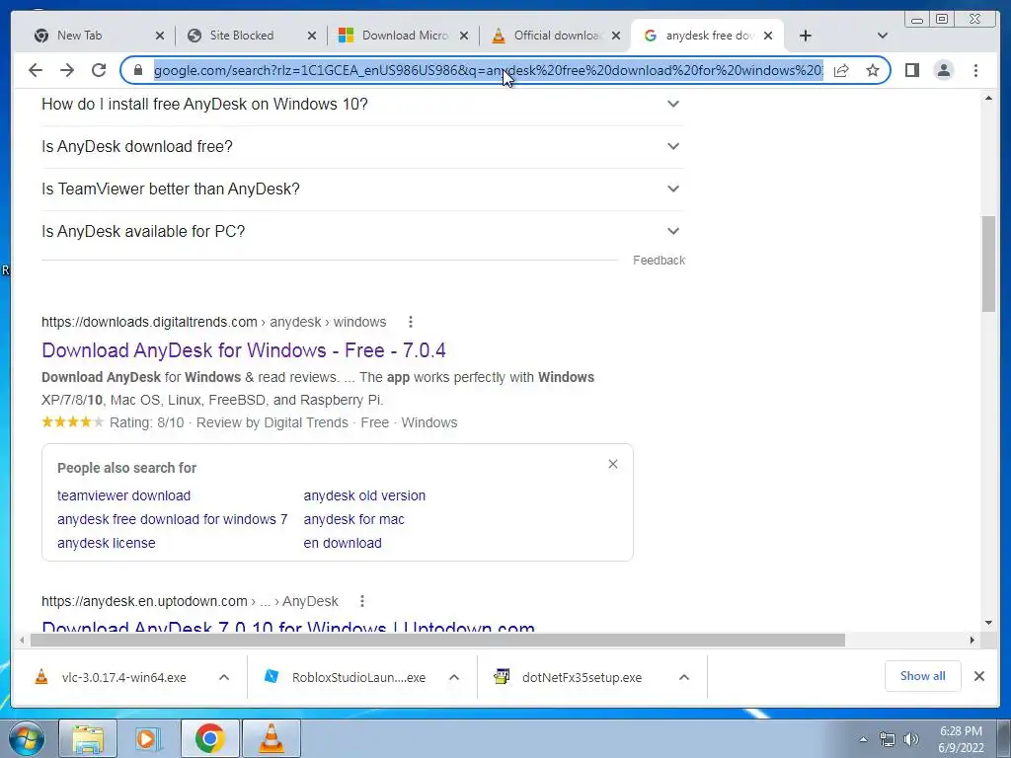Search 'anydesk free download for windows 7'
1011x758 pixels.
(172, 519)
